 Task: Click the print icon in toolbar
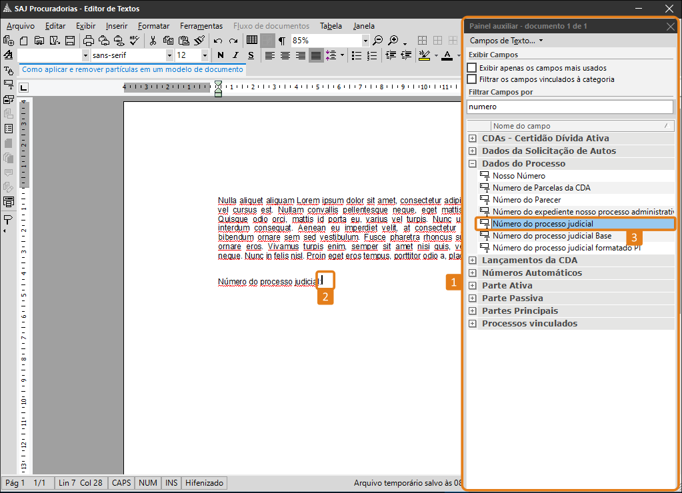(89, 41)
